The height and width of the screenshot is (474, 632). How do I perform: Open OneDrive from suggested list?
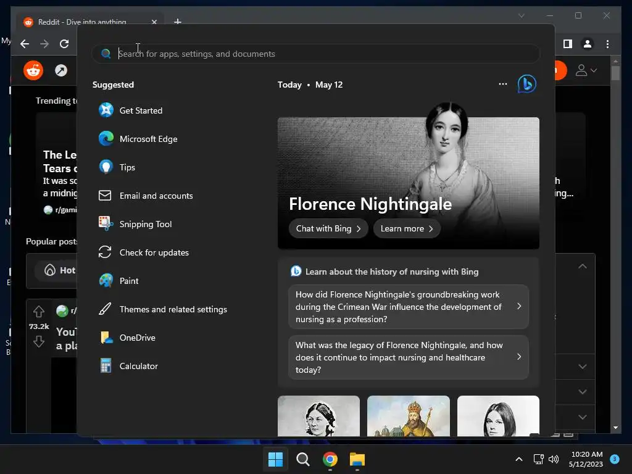tap(127, 338)
